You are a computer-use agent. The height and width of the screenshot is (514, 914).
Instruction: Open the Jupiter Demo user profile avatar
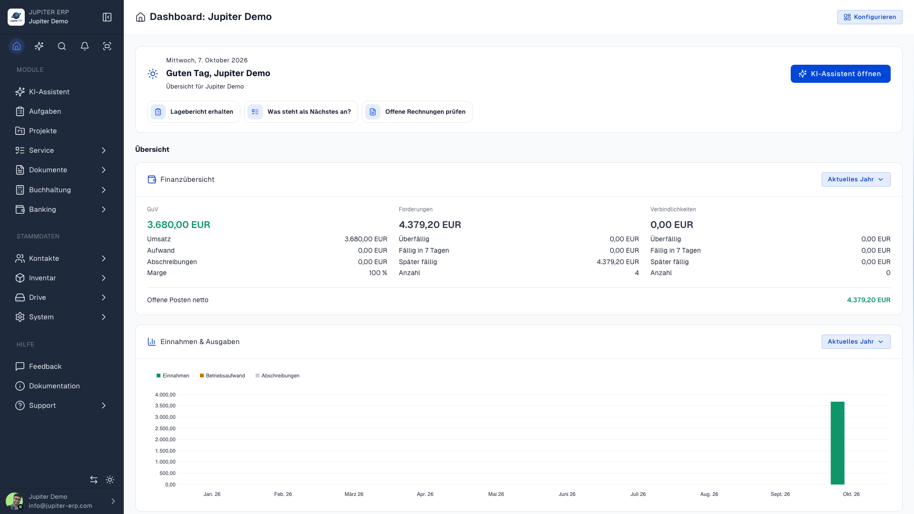tap(14, 501)
